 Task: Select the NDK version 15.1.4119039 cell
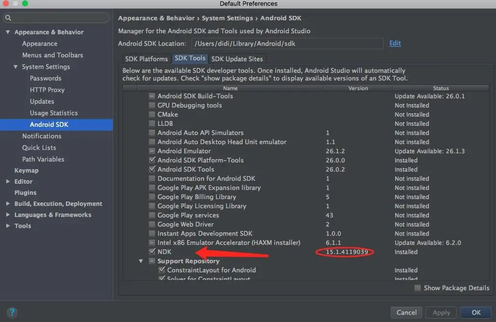coord(347,252)
